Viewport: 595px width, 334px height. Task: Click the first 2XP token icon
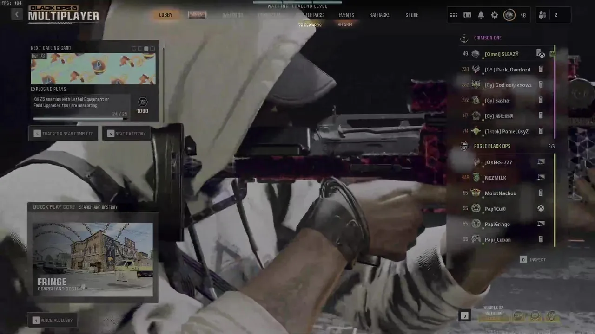(x=518, y=316)
